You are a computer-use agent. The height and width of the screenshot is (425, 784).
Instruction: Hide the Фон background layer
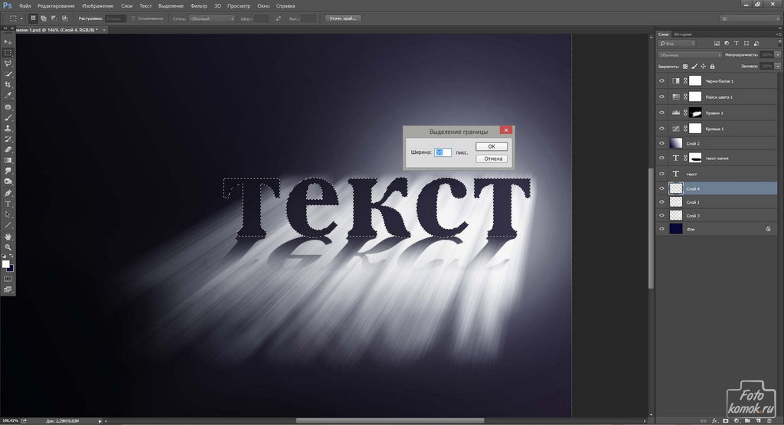662,228
